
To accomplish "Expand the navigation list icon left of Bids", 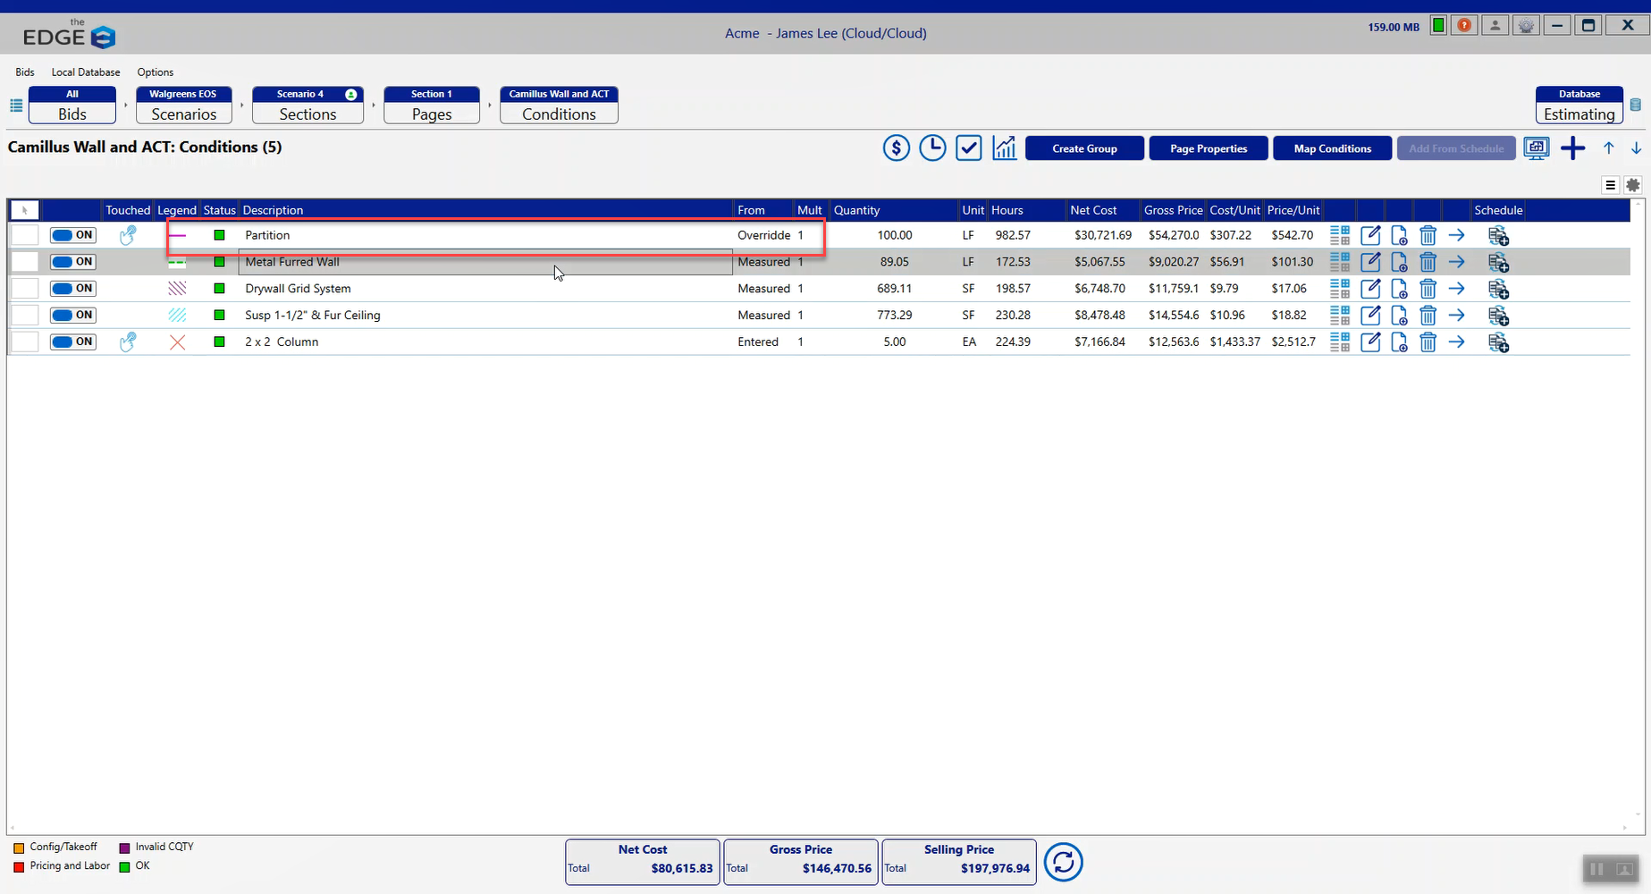I will (x=16, y=105).
